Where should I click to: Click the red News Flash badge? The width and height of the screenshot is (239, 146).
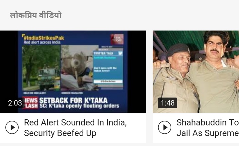pos(30,103)
